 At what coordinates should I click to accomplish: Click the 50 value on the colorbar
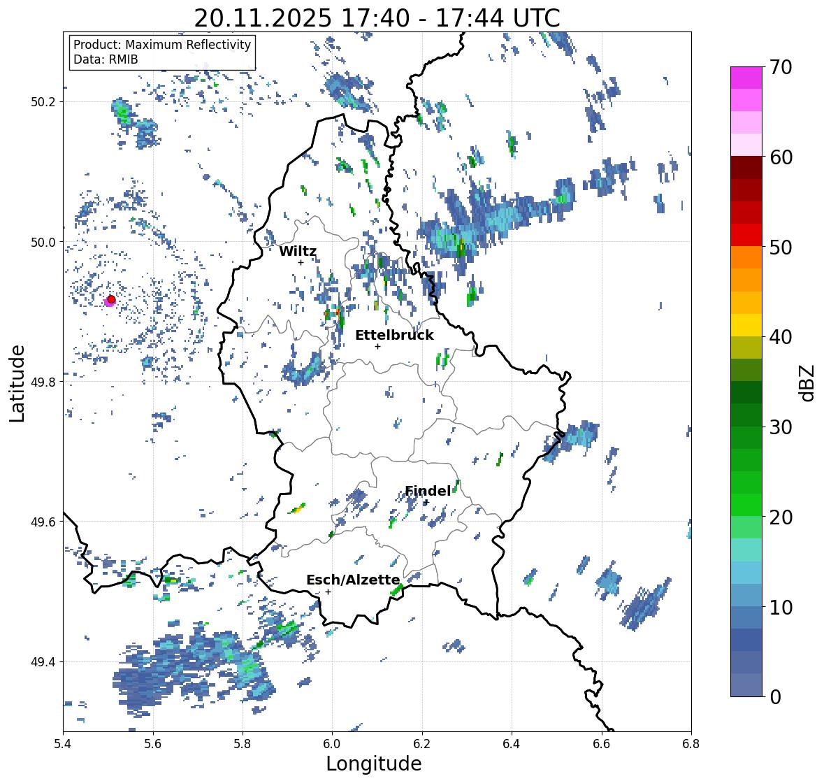pos(781,247)
